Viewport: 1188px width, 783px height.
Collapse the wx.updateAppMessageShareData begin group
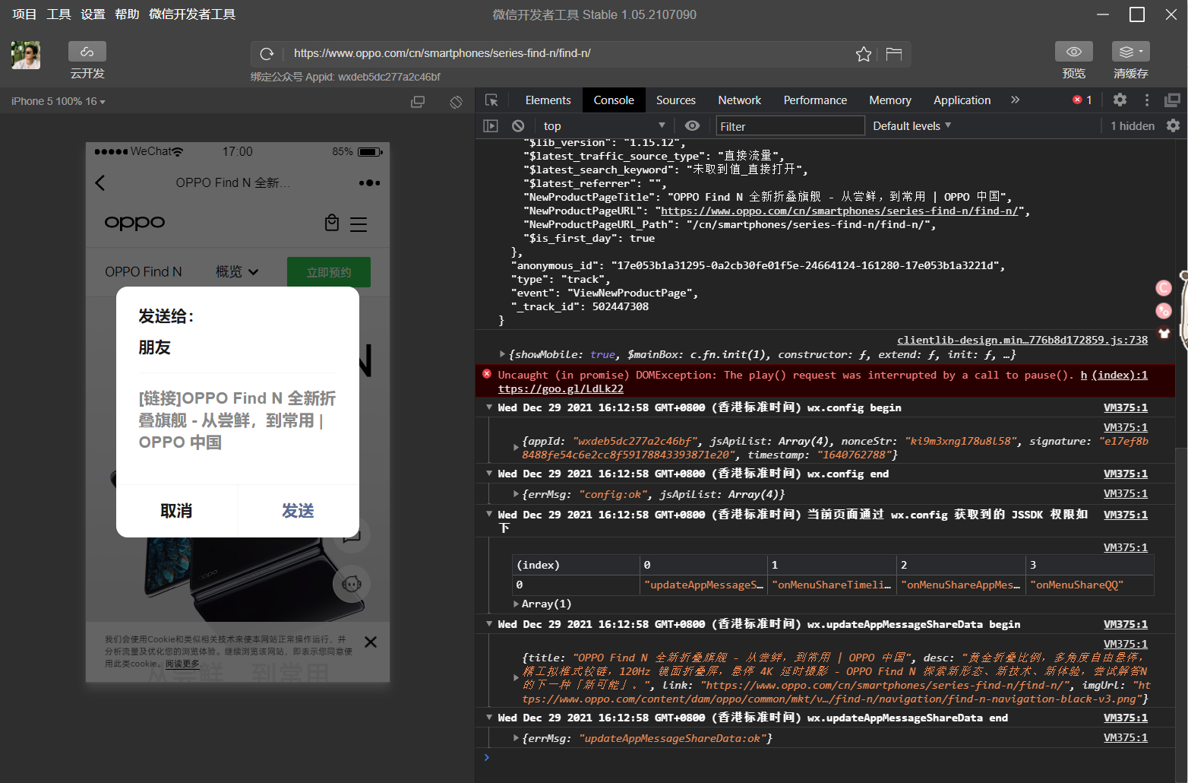pyautogui.click(x=488, y=625)
